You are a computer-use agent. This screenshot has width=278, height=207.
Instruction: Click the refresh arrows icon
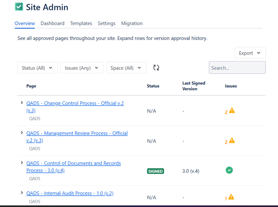[156, 68]
